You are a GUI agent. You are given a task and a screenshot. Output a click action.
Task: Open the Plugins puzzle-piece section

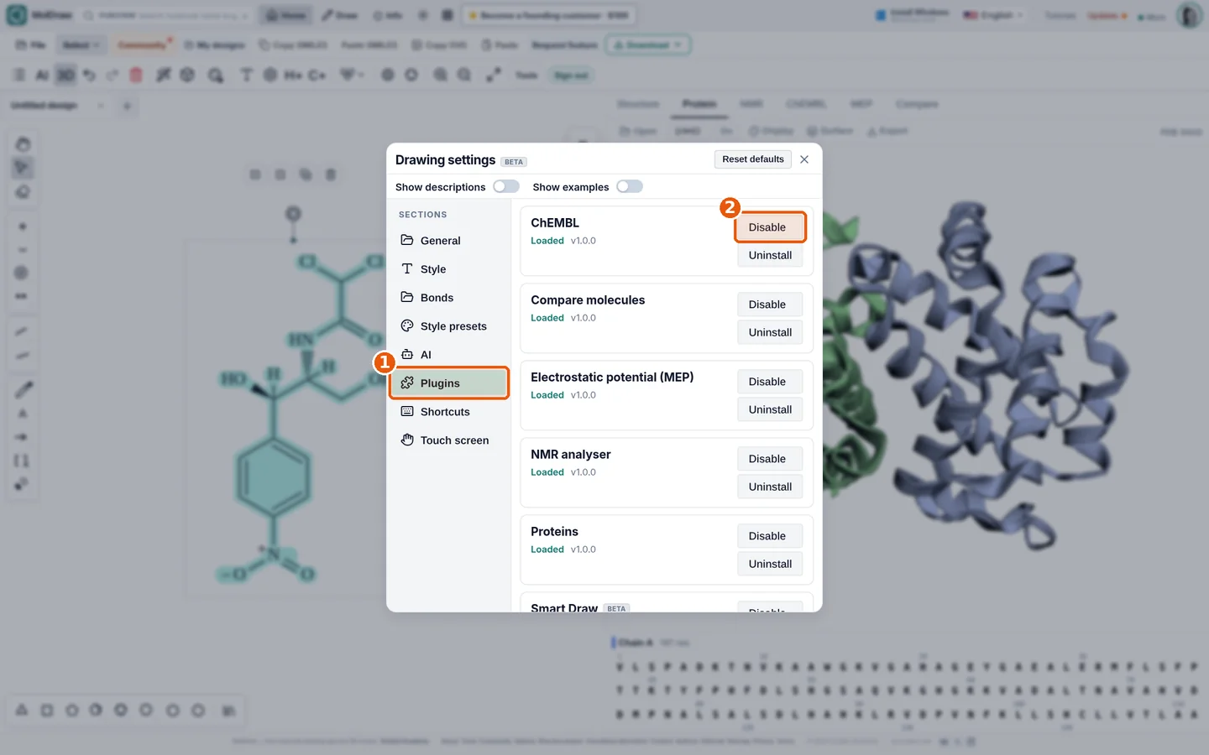click(449, 383)
